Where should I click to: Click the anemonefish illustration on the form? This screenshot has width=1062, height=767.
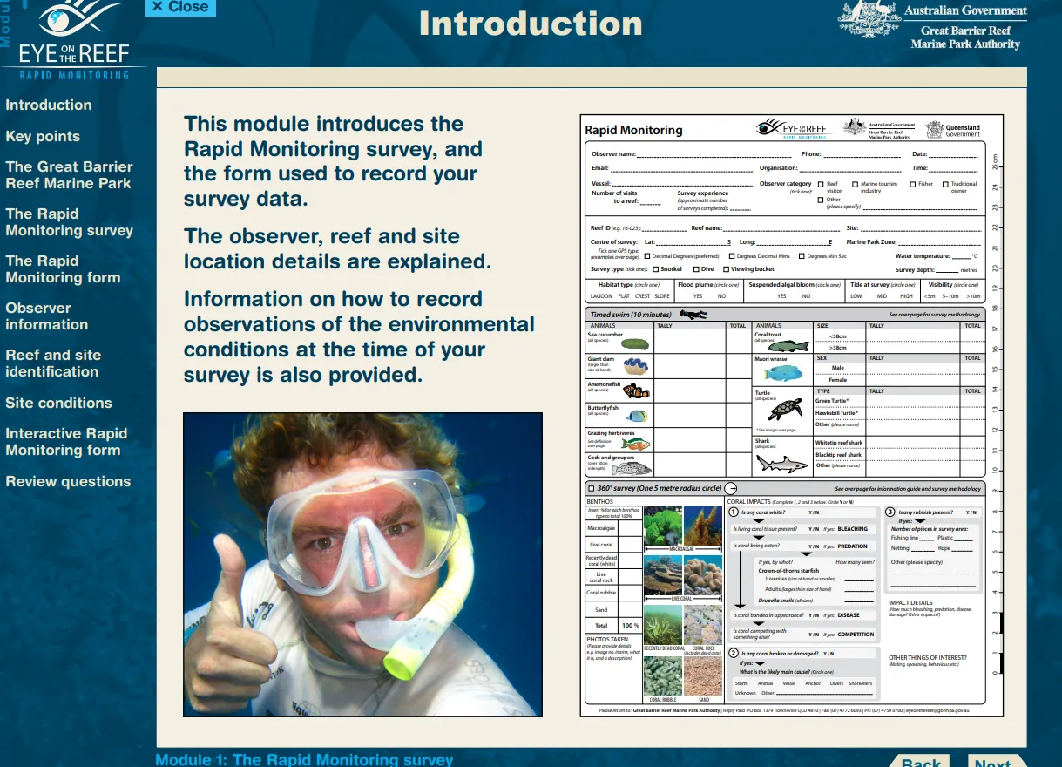pyautogui.click(x=635, y=391)
